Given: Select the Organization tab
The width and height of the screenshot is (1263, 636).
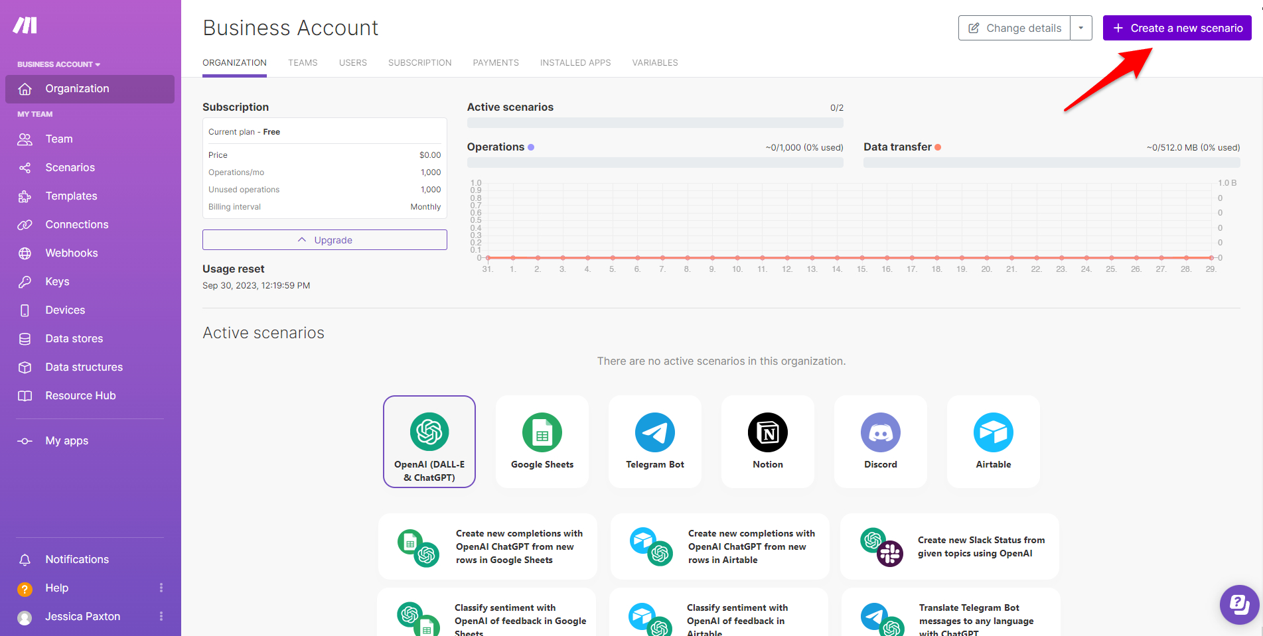Looking at the screenshot, I should (x=234, y=62).
